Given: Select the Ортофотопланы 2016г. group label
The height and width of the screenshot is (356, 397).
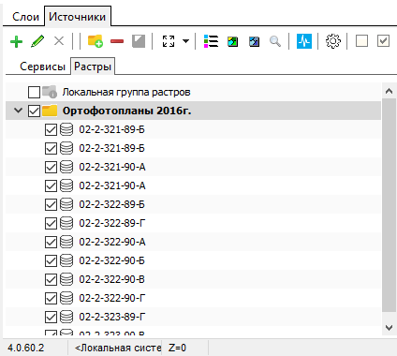Looking at the screenshot, I should pyautogui.click(x=126, y=111).
